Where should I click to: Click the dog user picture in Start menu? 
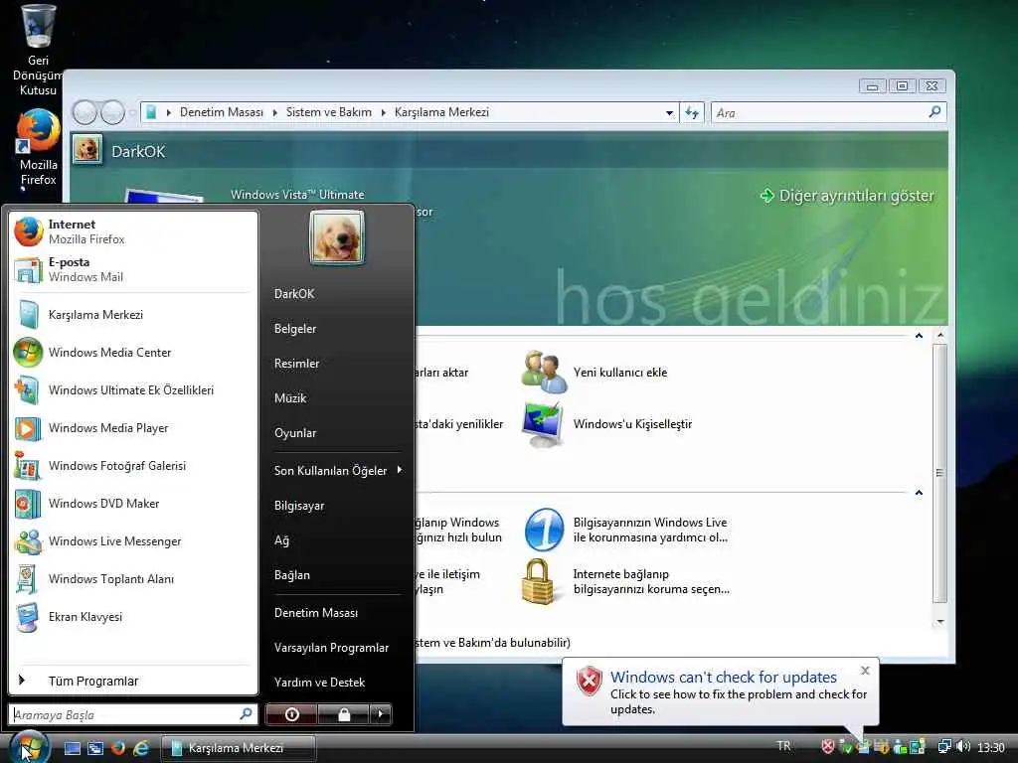pos(337,237)
